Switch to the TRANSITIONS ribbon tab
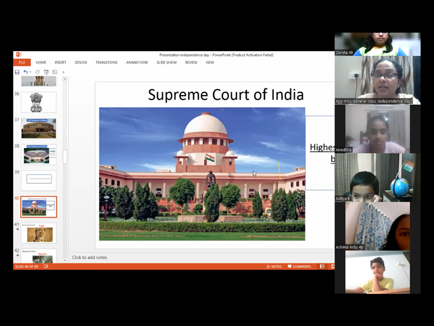Viewport: 434px width, 326px height. (106, 62)
